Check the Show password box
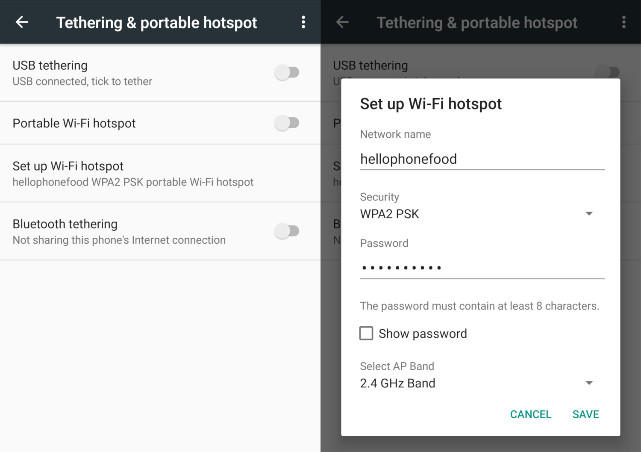 pyautogui.click(x=366, y=333)
